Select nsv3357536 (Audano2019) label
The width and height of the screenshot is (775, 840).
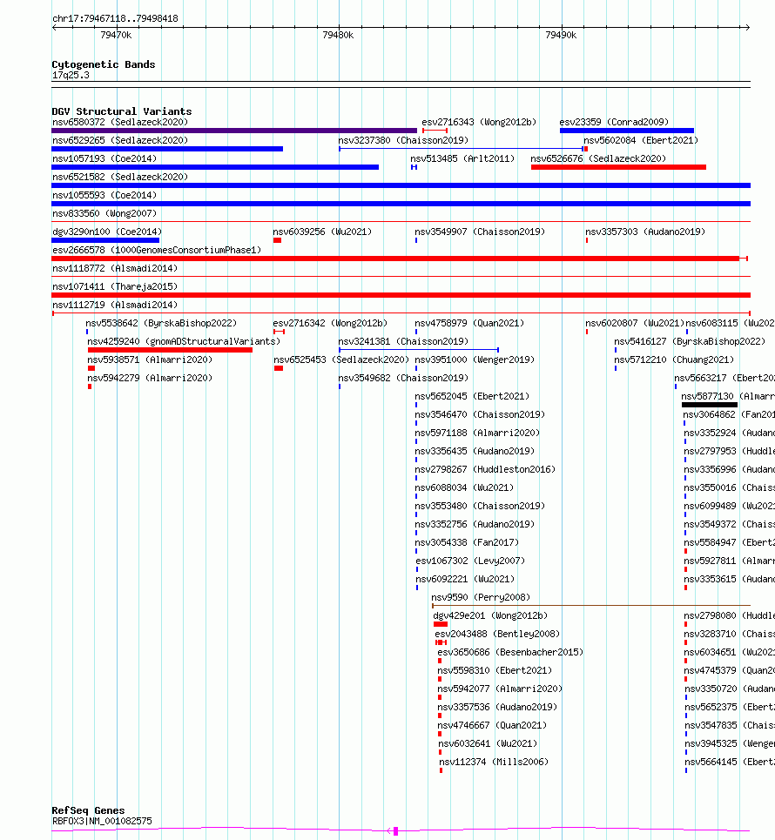(497, 707)
